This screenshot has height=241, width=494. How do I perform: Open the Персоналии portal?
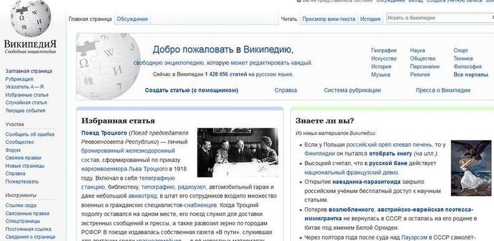coord(424,66)
